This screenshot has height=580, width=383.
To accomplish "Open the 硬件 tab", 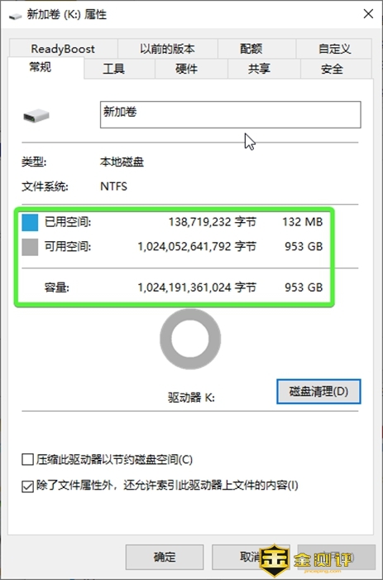I will (186, 69).
